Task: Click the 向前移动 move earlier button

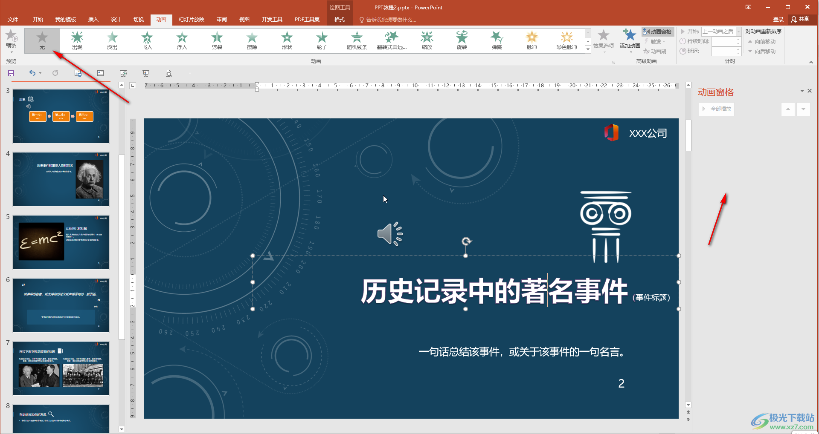Action: tap(762, 41)
